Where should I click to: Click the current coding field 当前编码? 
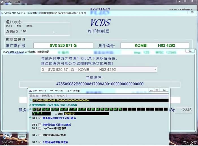click(x=100, y=84)
